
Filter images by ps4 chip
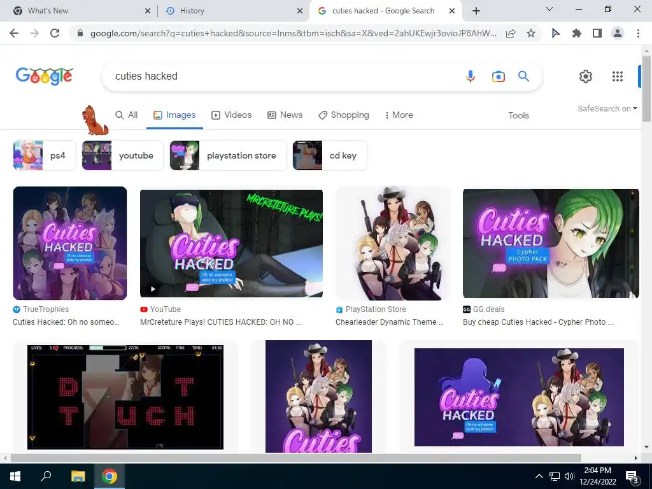[x=45, y=155]
